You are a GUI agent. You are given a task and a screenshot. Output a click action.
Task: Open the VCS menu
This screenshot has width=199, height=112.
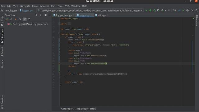tap(67, 6)
